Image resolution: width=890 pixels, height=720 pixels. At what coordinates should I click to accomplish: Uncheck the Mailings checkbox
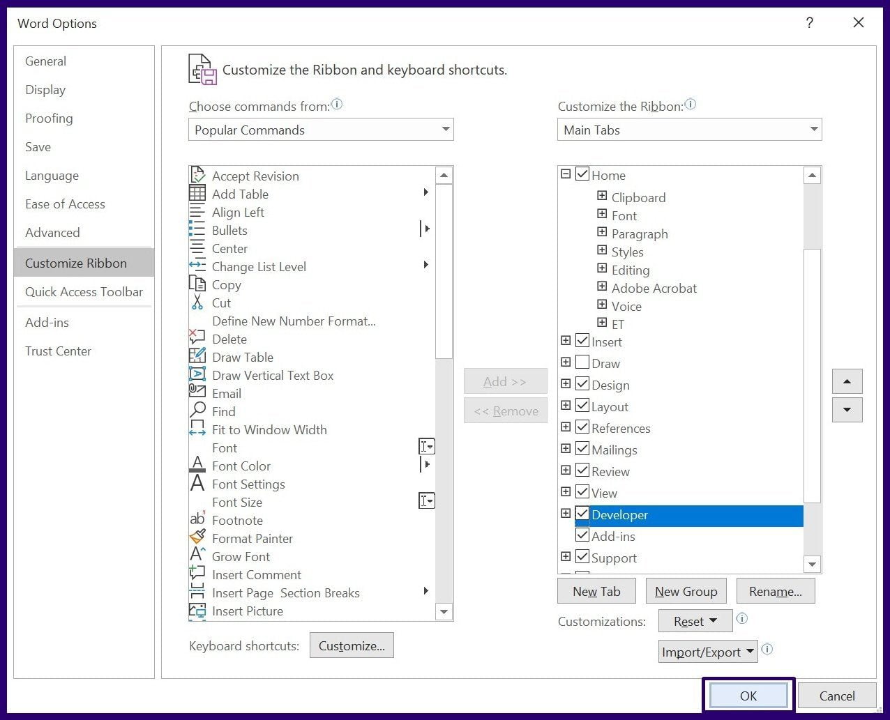pos(582,449)
